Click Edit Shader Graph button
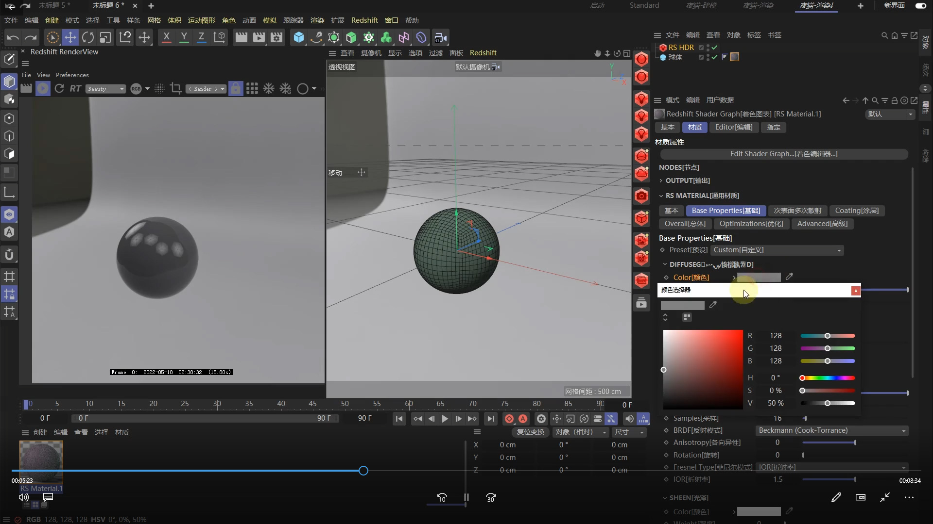Viewport: 933px width, 524px height. pyautogui.click(x=783, y=154)
